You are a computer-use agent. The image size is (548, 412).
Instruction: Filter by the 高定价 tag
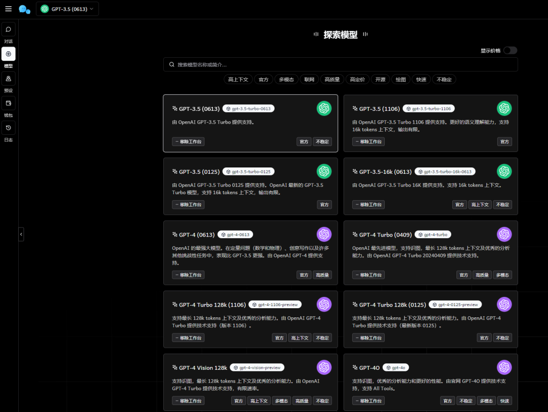(357, 80)
